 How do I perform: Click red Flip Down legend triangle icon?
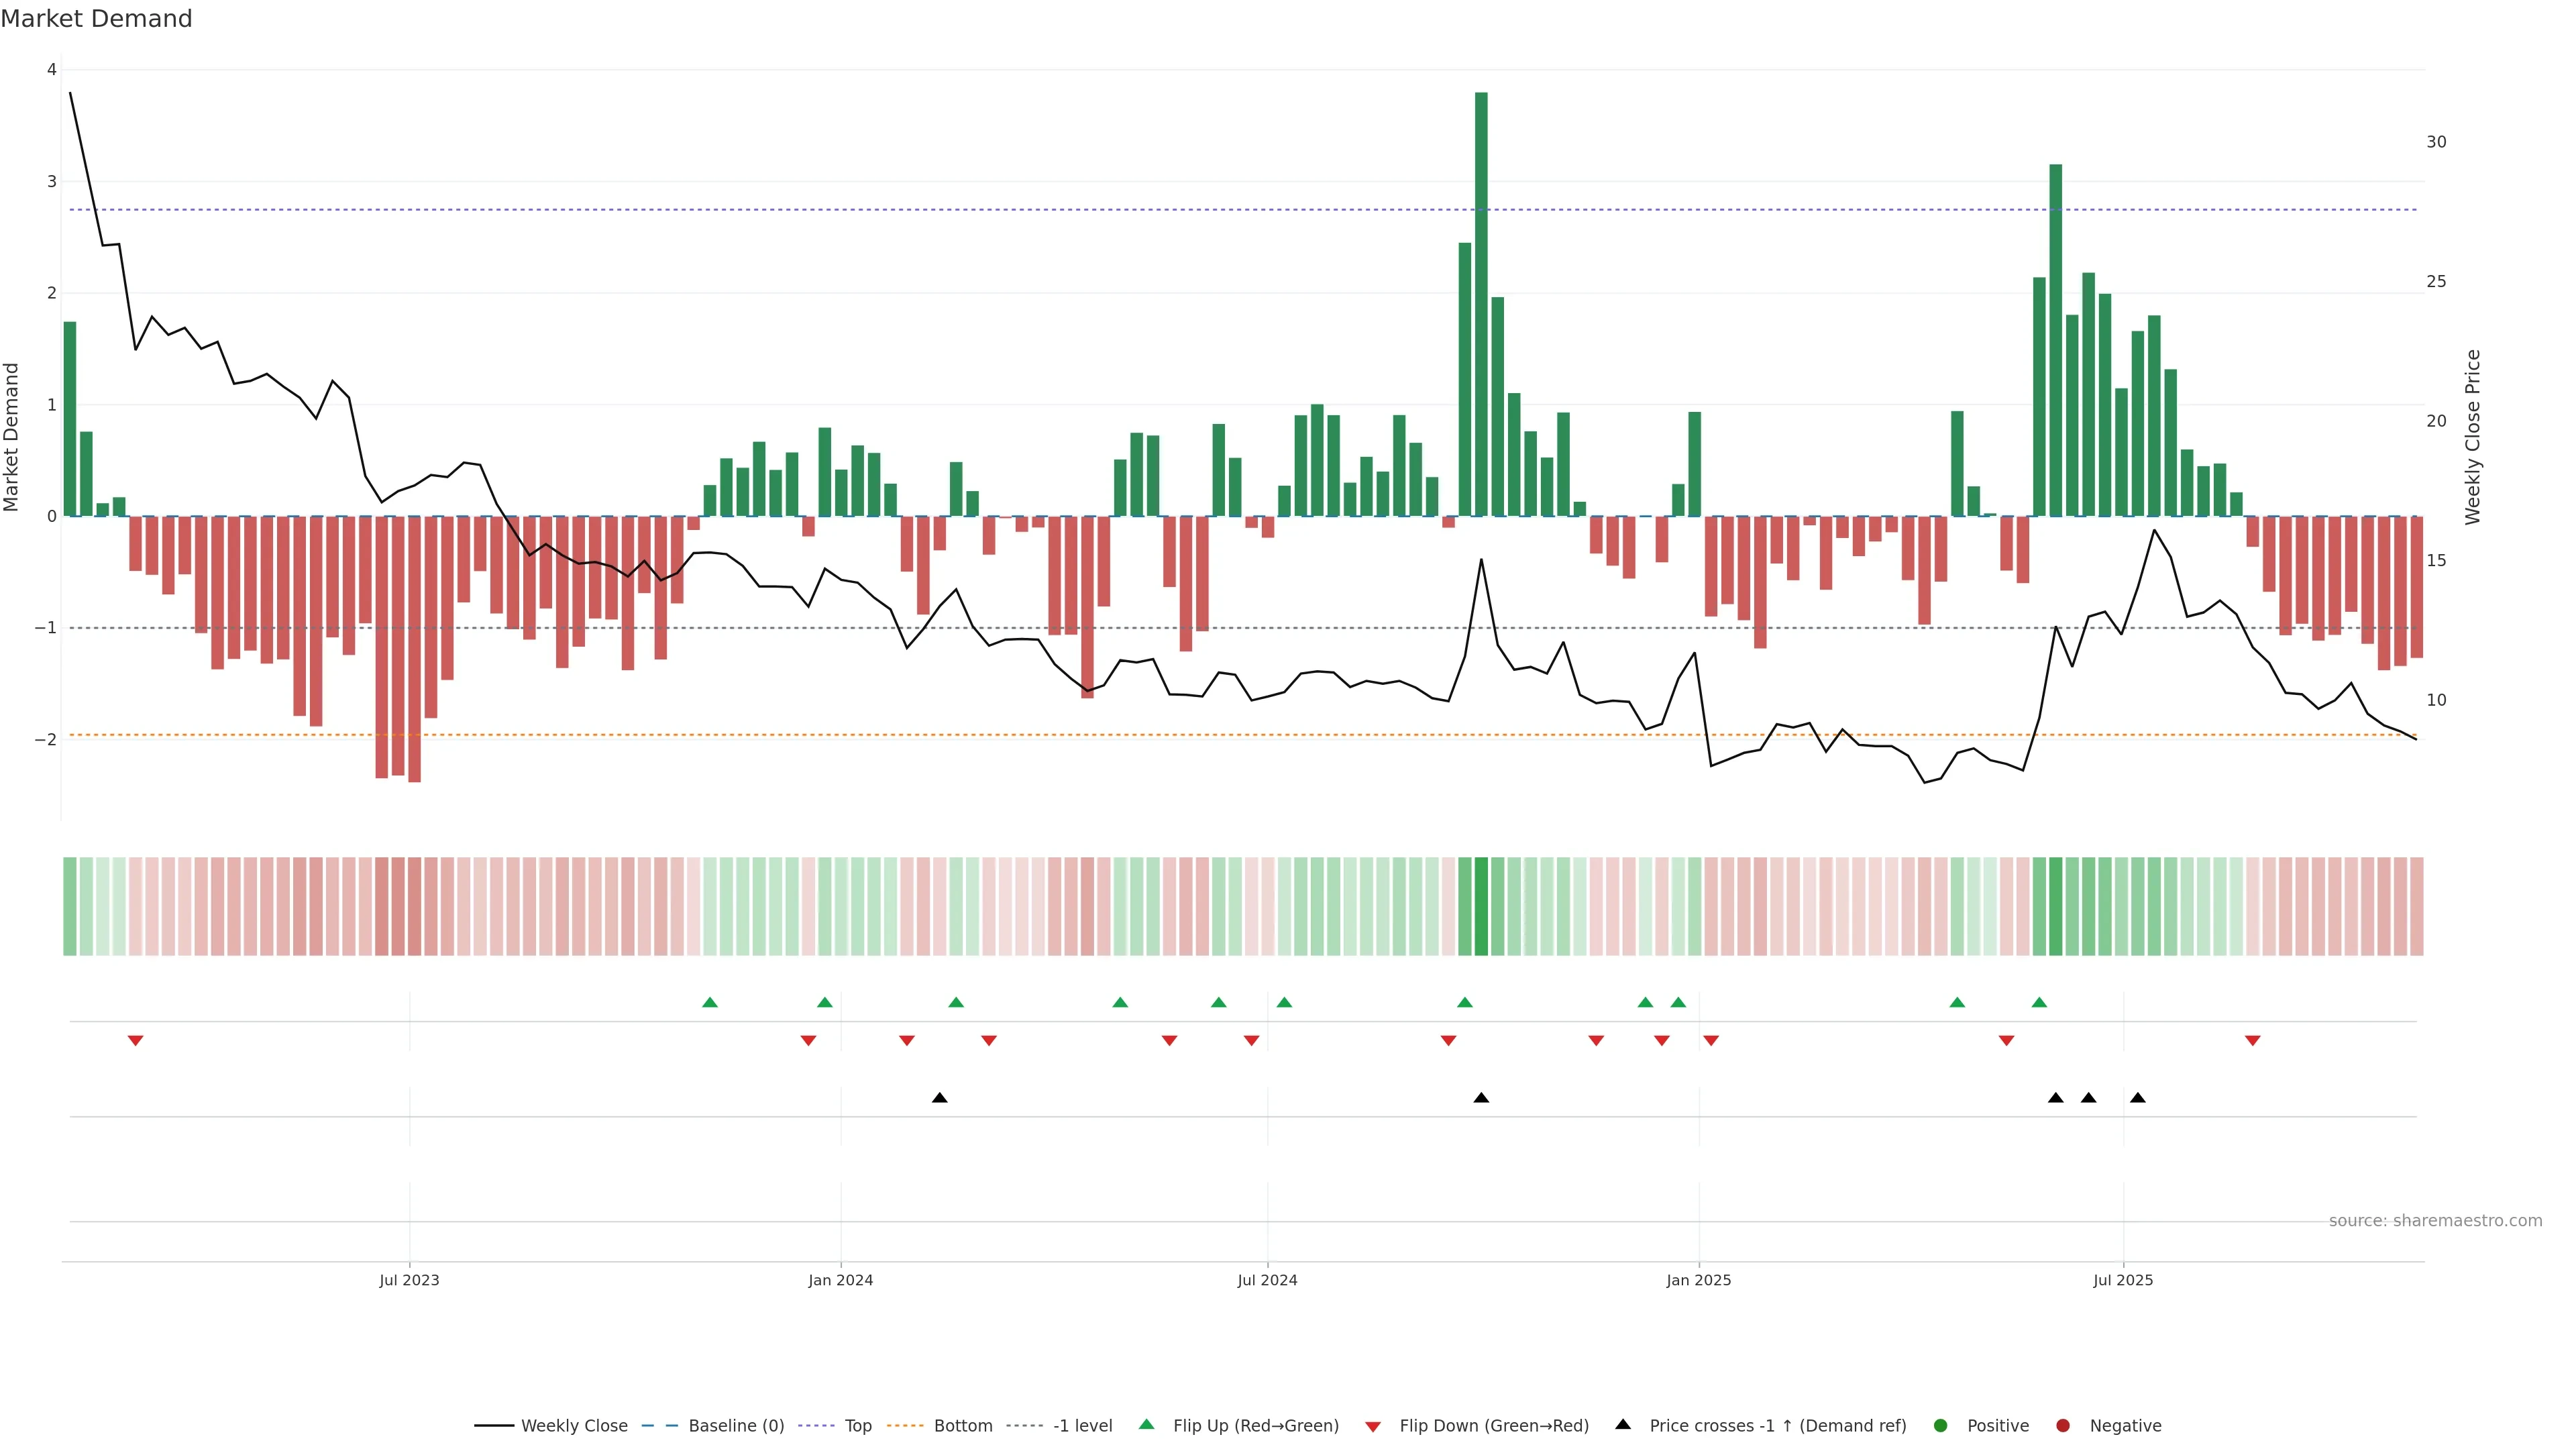(1373, 1427)
